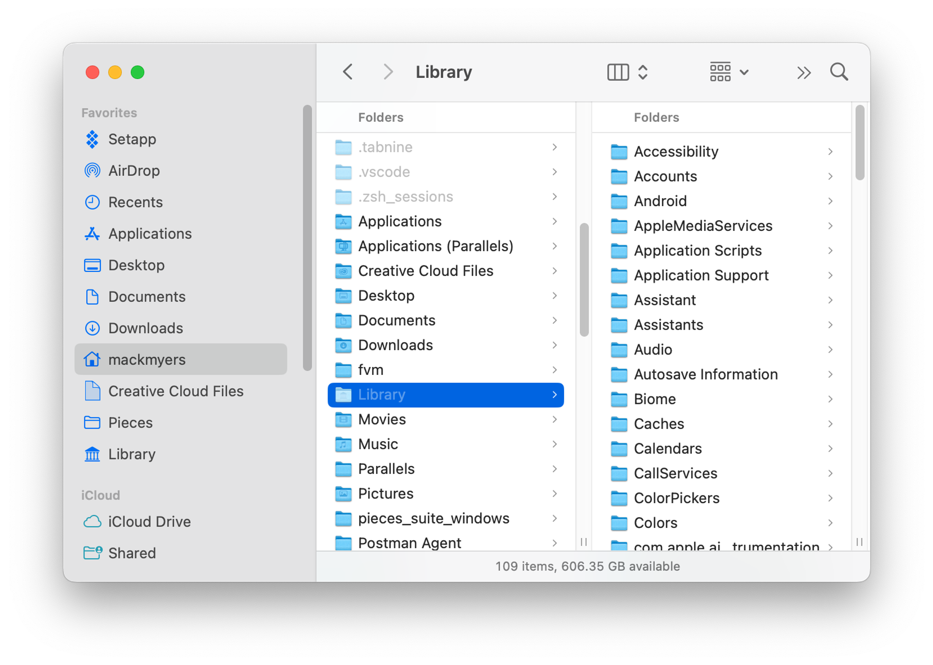Expand the Applications folder chevron
The width and height of the screenshot is (933, 665).
click(x=554, y=221)
